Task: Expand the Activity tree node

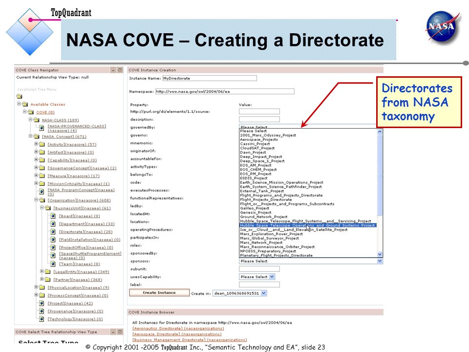Action: point(36,144)
